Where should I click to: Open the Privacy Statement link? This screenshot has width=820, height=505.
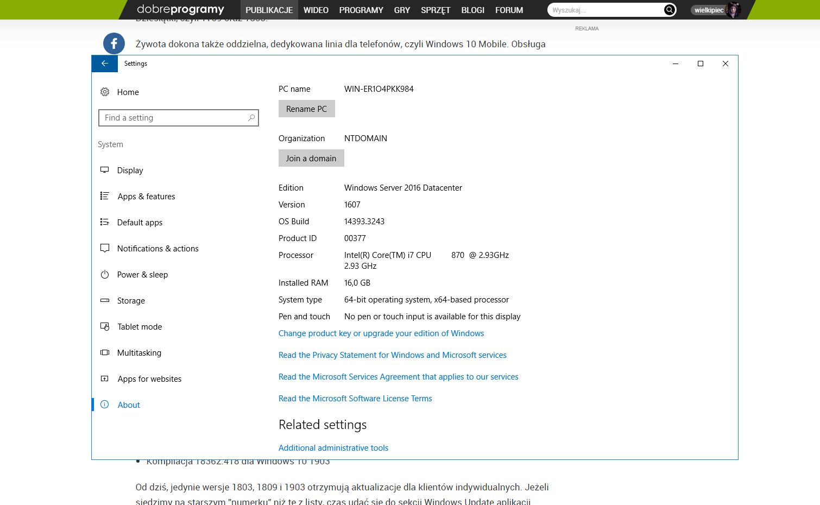coord(393,355)
